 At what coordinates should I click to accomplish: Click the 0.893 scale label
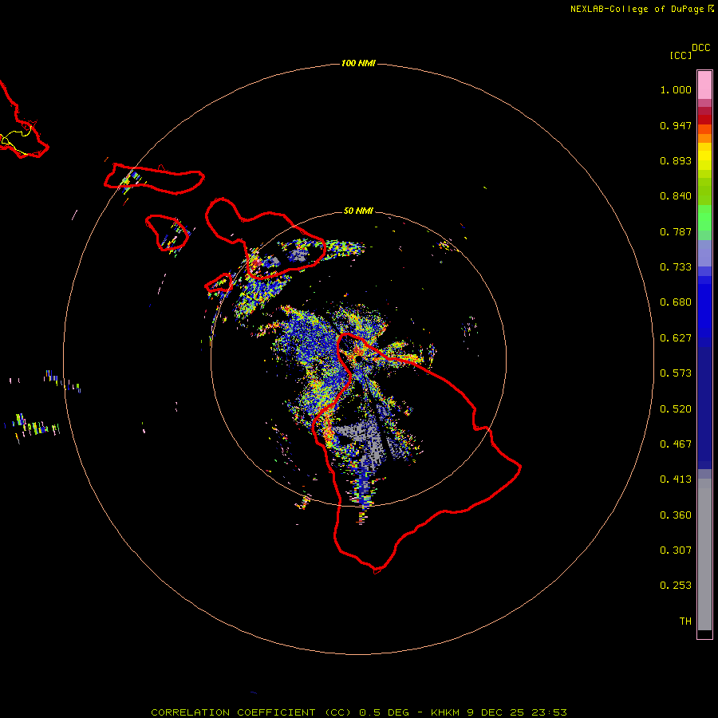click(676, 160)
